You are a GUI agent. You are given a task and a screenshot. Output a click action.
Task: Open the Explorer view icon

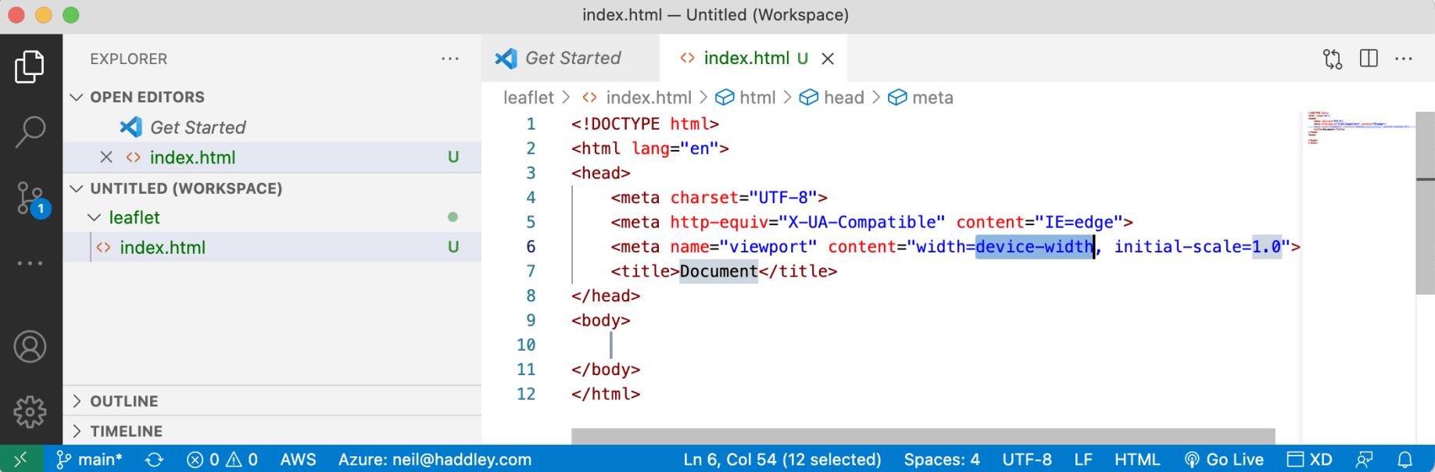tap(30, 67)
